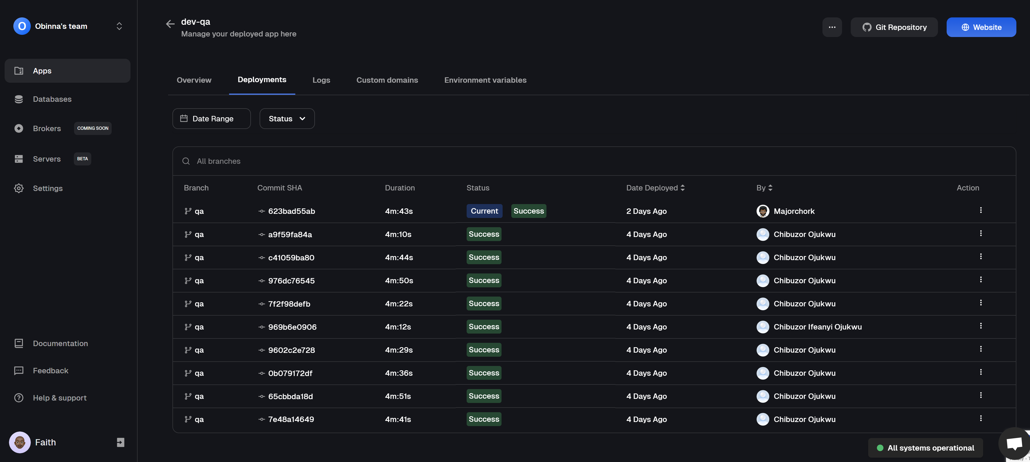Screen dimensions: 1030x462
Task: Open action menu for commit 7e48a14649
Action: 980,418
